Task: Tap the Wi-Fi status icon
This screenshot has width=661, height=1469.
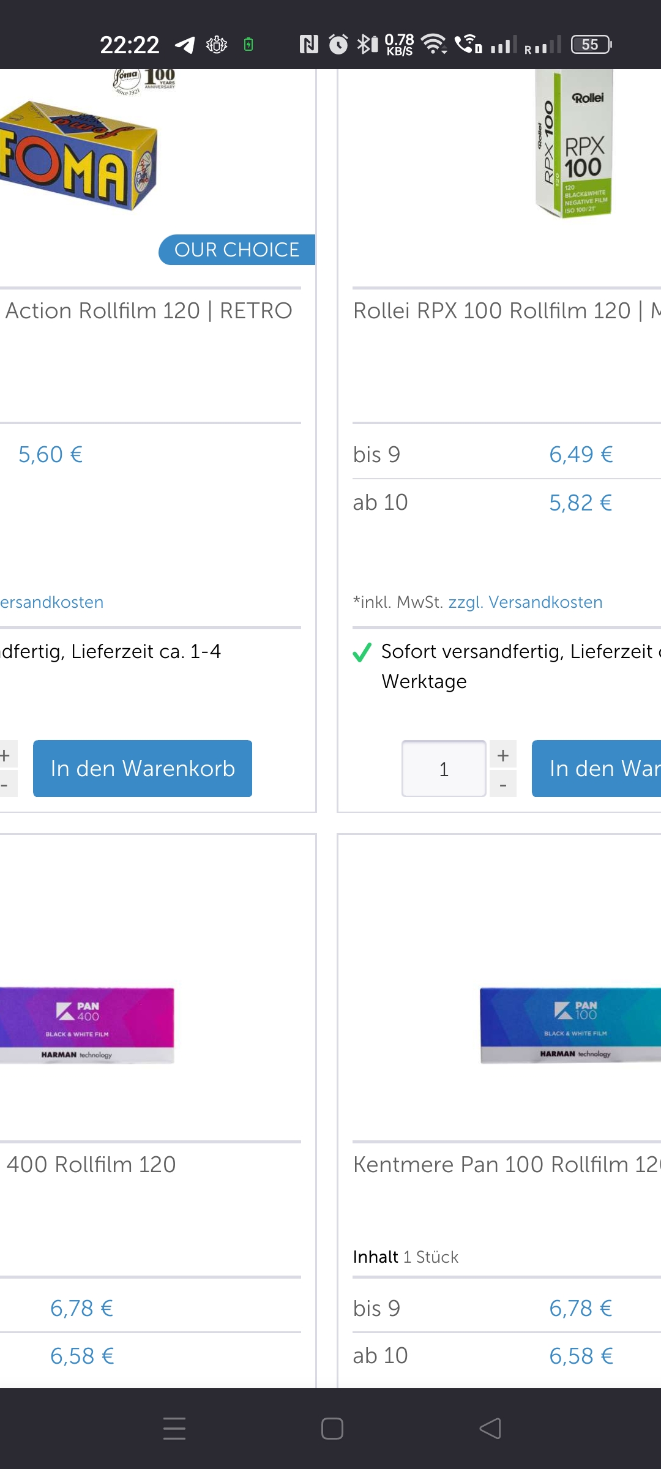Action: pyautogui.click(x=434, y=44)
